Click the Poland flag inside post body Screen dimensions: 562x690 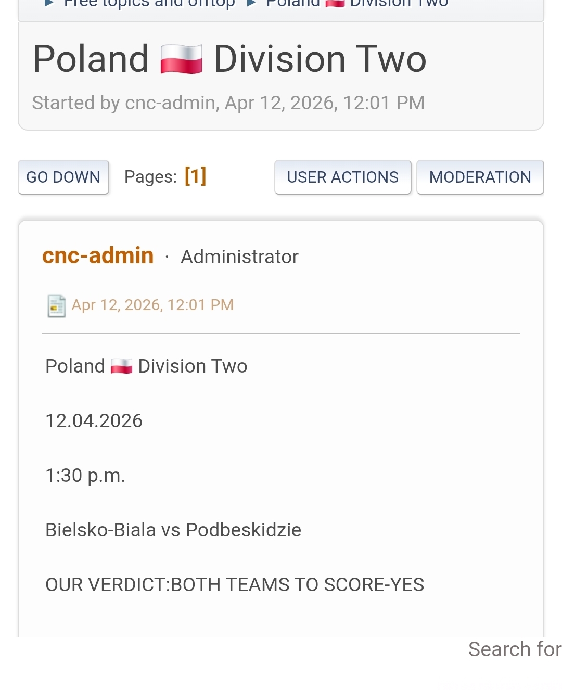tap(121, 366)
